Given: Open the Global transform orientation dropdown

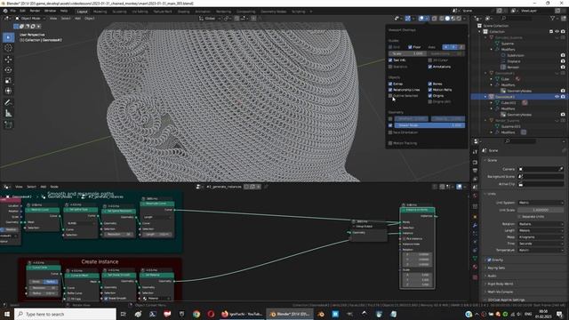Looking at the screenshot, I should coord(210,18).
